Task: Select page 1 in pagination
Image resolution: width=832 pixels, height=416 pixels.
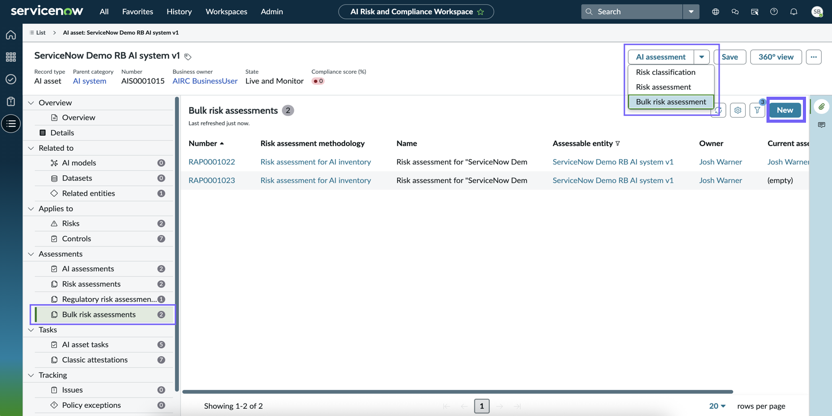Action: (x=482, y=406)
